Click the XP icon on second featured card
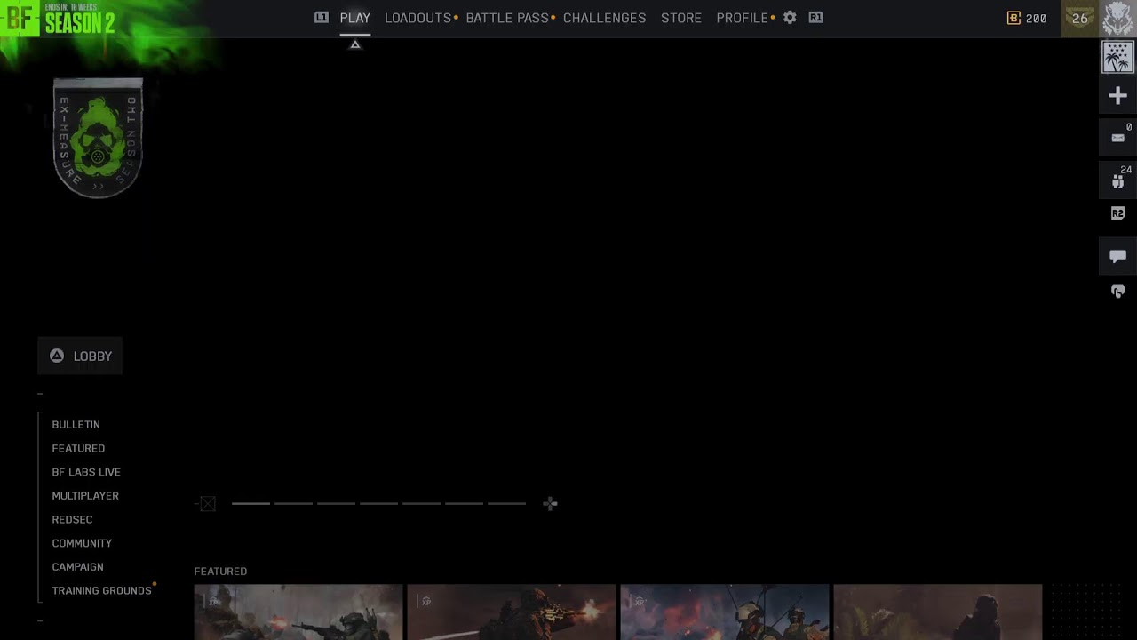 [425, 602]
